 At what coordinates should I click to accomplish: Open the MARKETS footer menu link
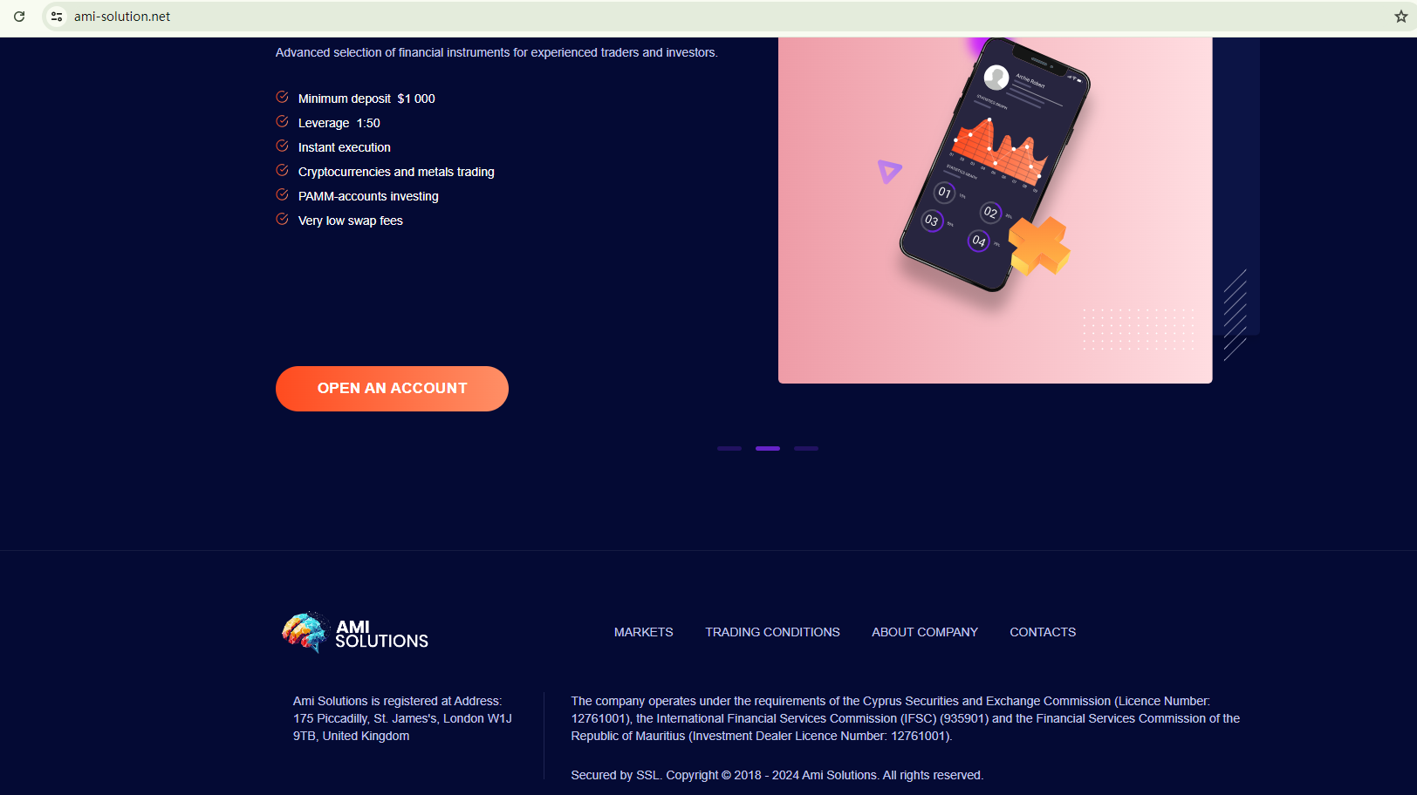pyautogui.click(x=644, y=632)
